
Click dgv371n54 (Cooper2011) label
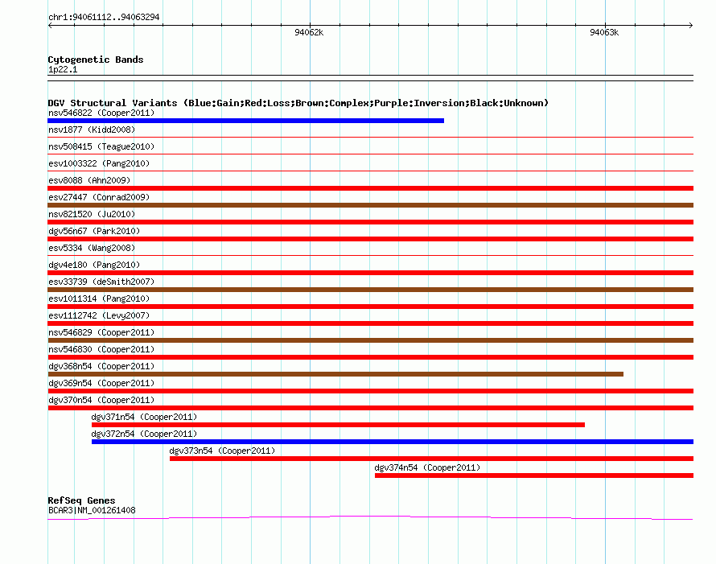point(144,417)
